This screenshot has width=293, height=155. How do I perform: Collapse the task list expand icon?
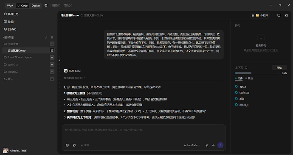pos(46,37)
